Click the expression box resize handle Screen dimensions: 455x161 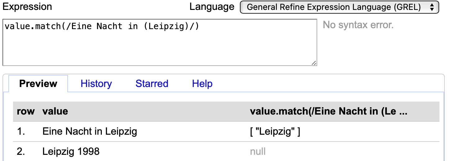coord(314,63)
